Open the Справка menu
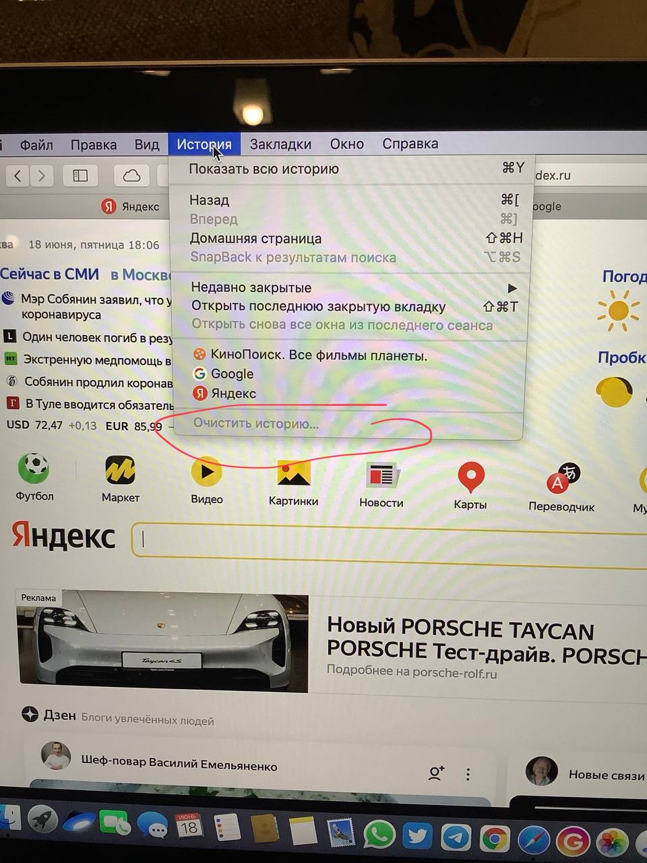Image resolution: width=647 pixels, height=863 pixels. [410, 144]
